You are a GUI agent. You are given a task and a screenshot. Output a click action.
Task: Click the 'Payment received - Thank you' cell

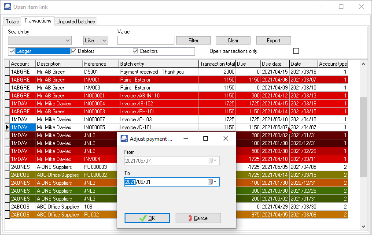tap(159, 72)
